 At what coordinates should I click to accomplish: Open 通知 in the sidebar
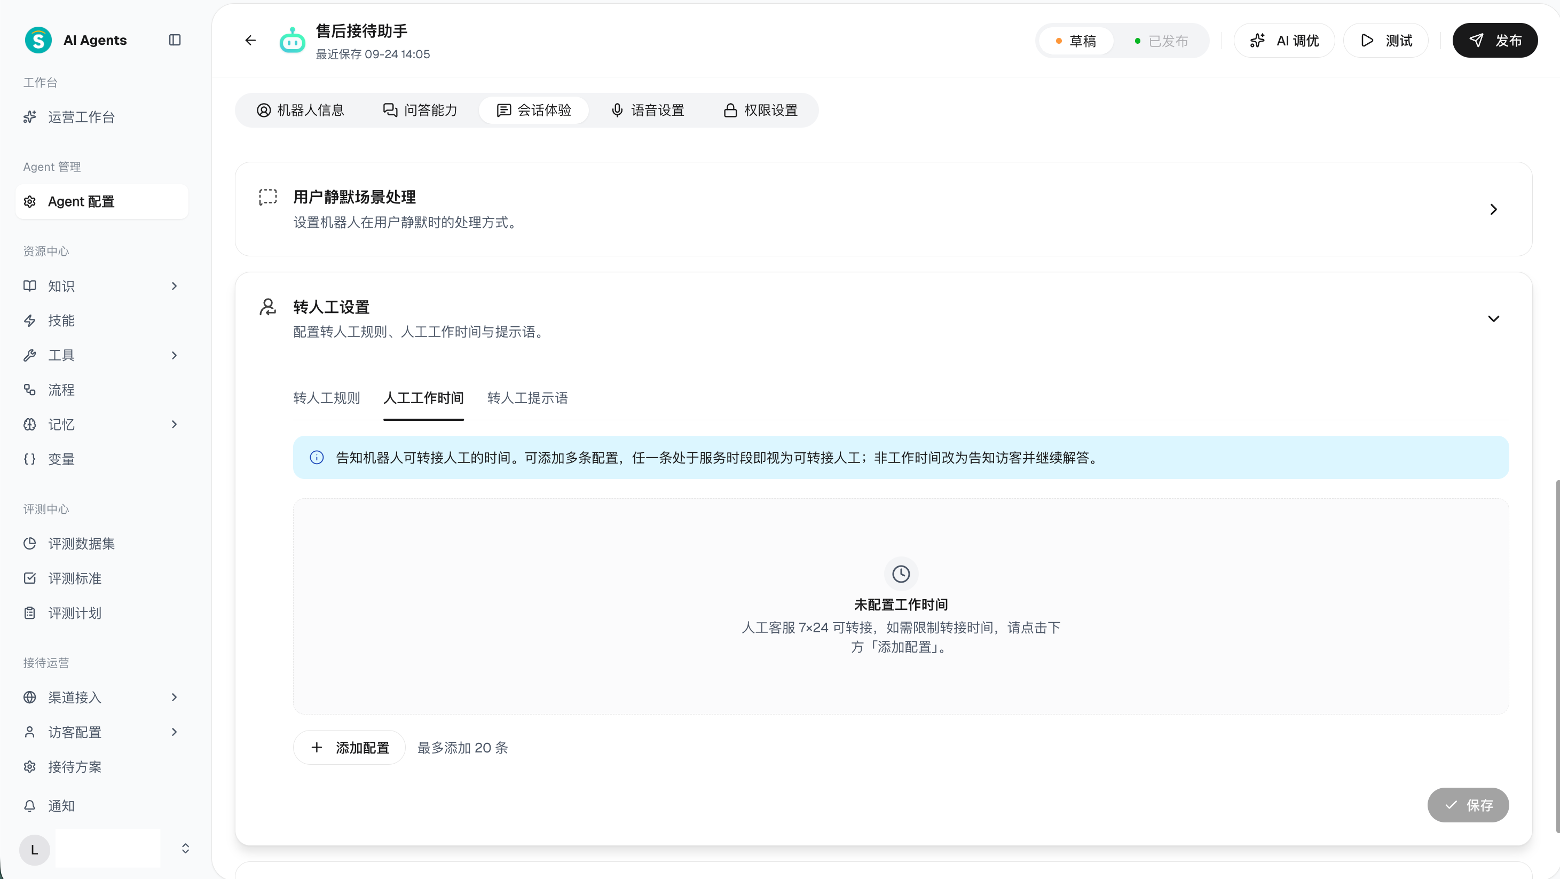102,806
